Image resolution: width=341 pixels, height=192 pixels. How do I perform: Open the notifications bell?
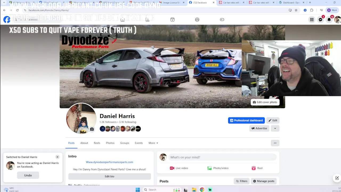click(x=329, y=19)
